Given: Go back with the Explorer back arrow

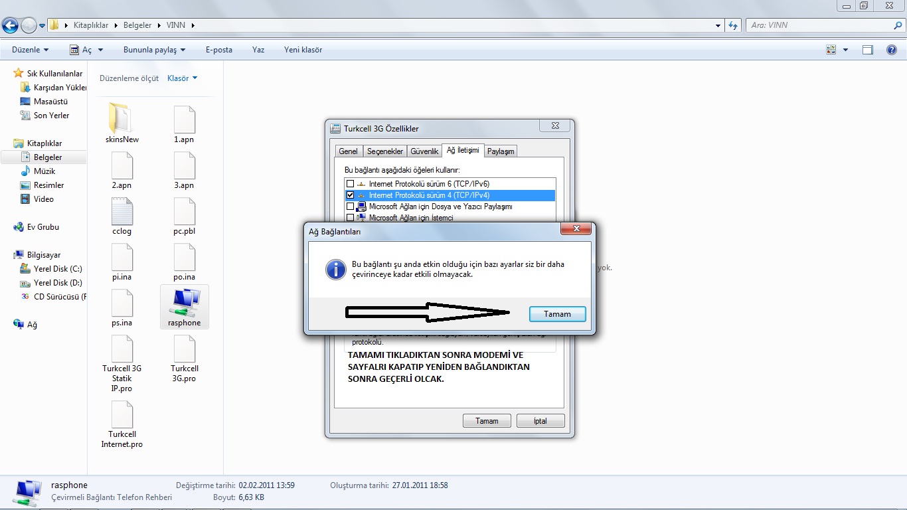Looking at the screenshot, I should (10, 25).
